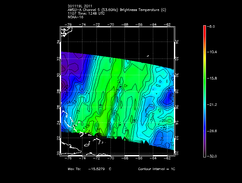Click the -62 longitude label on top axis
Image resolution: width=242 pixels, height=183 pixels.
(x=167, y=25)
